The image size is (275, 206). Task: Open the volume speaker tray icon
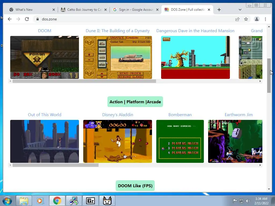click(x=248, y=201)
